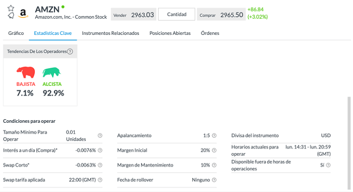
Task: Click the Alcista 92.9% value
Action: (x=53, y=93)
